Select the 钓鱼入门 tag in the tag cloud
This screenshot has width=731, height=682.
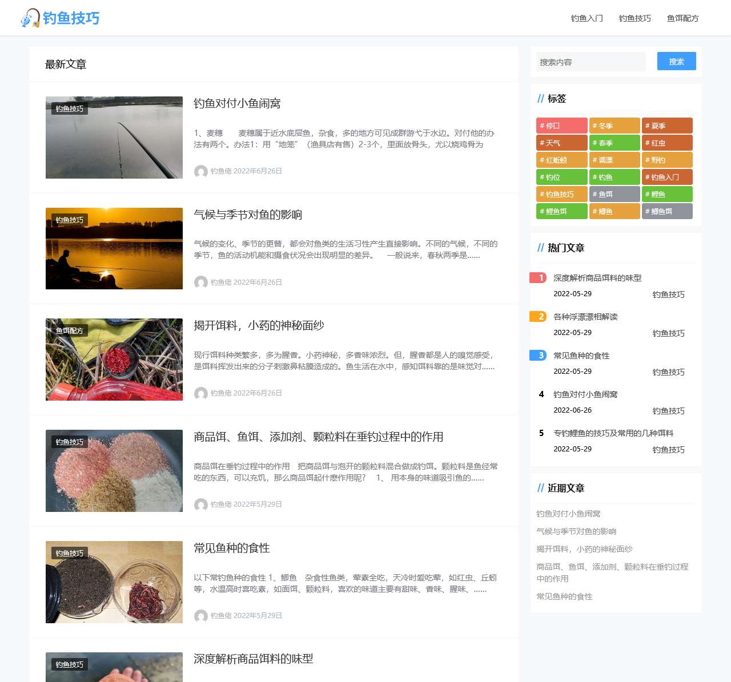point(667,177)
